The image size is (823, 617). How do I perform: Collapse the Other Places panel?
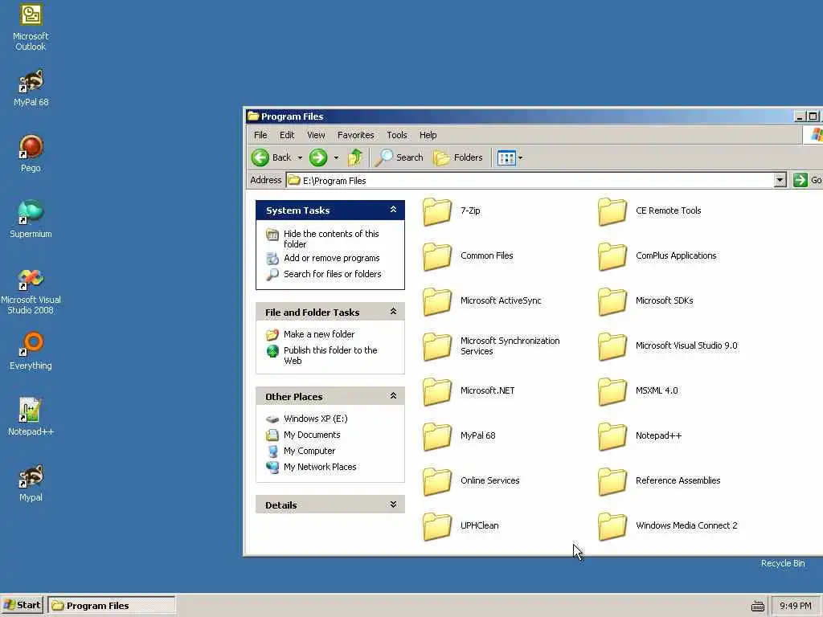393,396
